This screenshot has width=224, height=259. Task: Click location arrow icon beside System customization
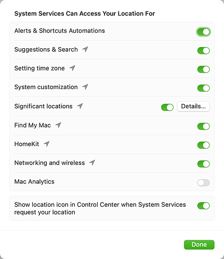(85, 87)
